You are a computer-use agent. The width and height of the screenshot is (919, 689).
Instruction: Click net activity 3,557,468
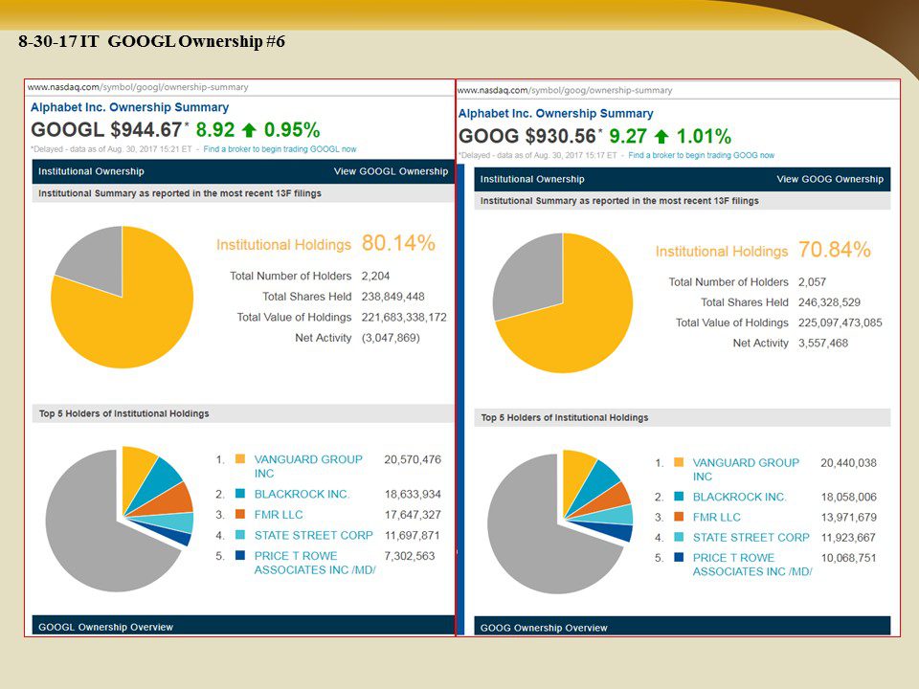tap(823, 343)
